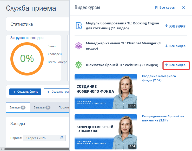Click the Всего номеров statistics row
Image resolution: width=192 pixels, height=151 pixels.
click(x=58, y=62)
